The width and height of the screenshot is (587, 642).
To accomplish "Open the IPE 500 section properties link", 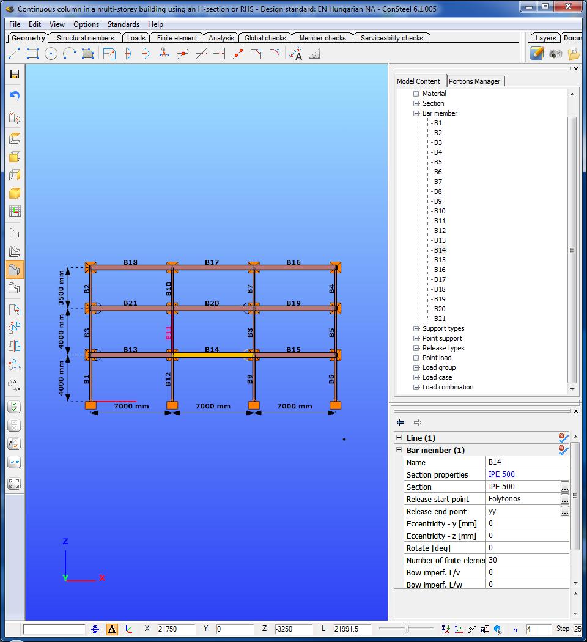I will (x=501, y=474).
